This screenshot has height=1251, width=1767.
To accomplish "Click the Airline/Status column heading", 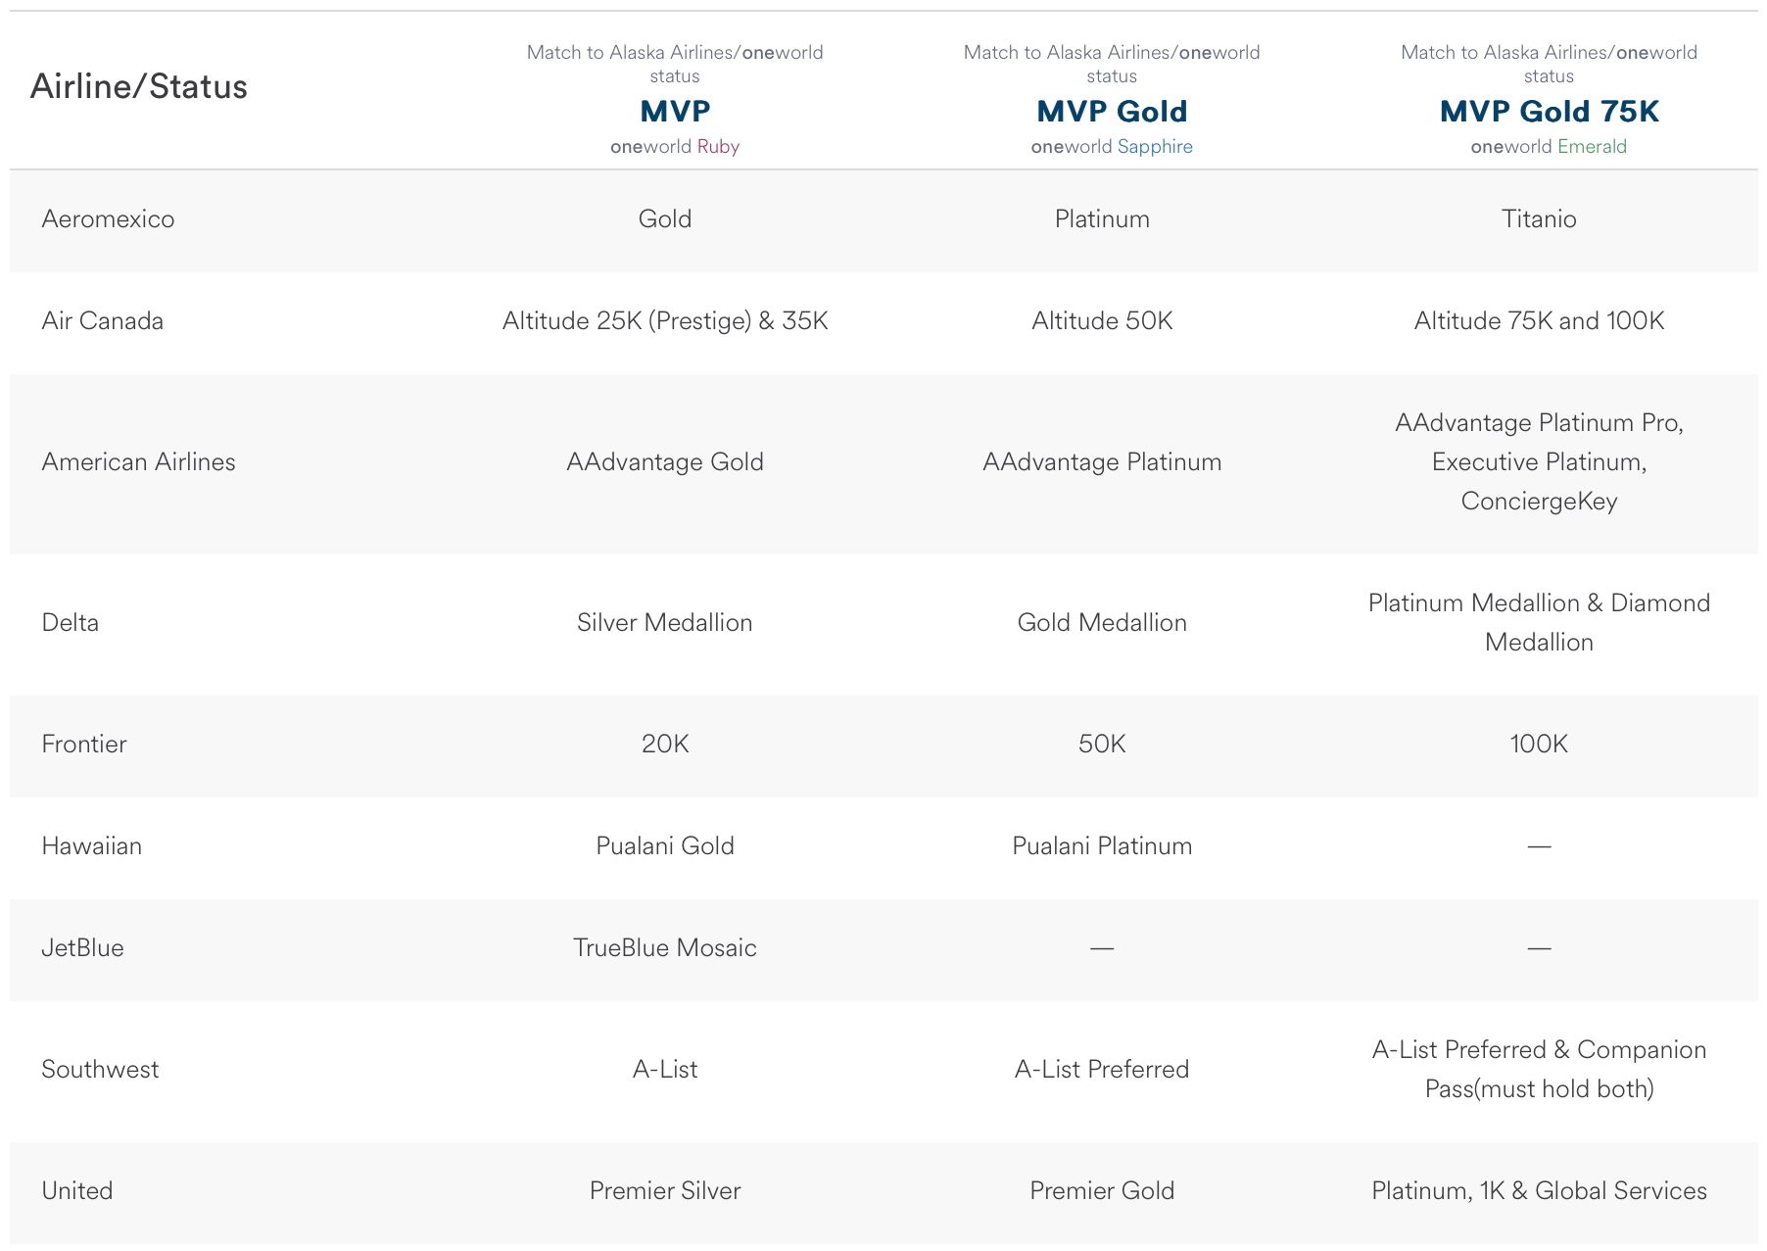I will 139,87.
